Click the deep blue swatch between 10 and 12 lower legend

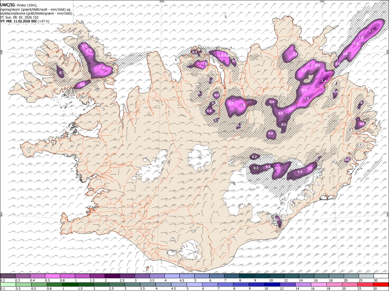pos(272,285)
